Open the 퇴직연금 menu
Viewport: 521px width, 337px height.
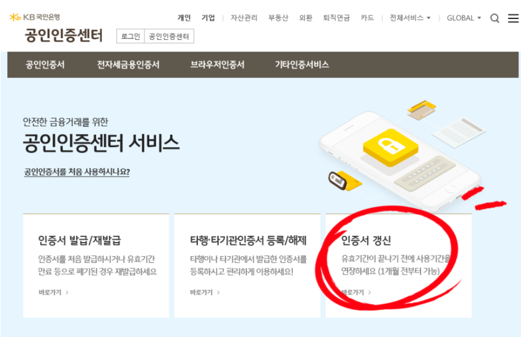(x=337, y=18)
